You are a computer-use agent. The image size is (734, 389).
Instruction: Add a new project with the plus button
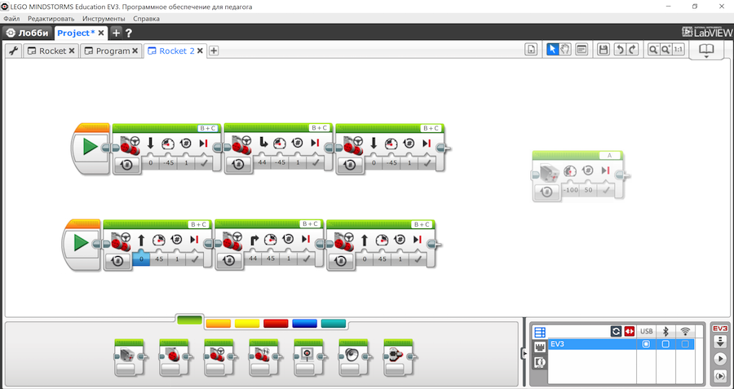tap(116, 33)
